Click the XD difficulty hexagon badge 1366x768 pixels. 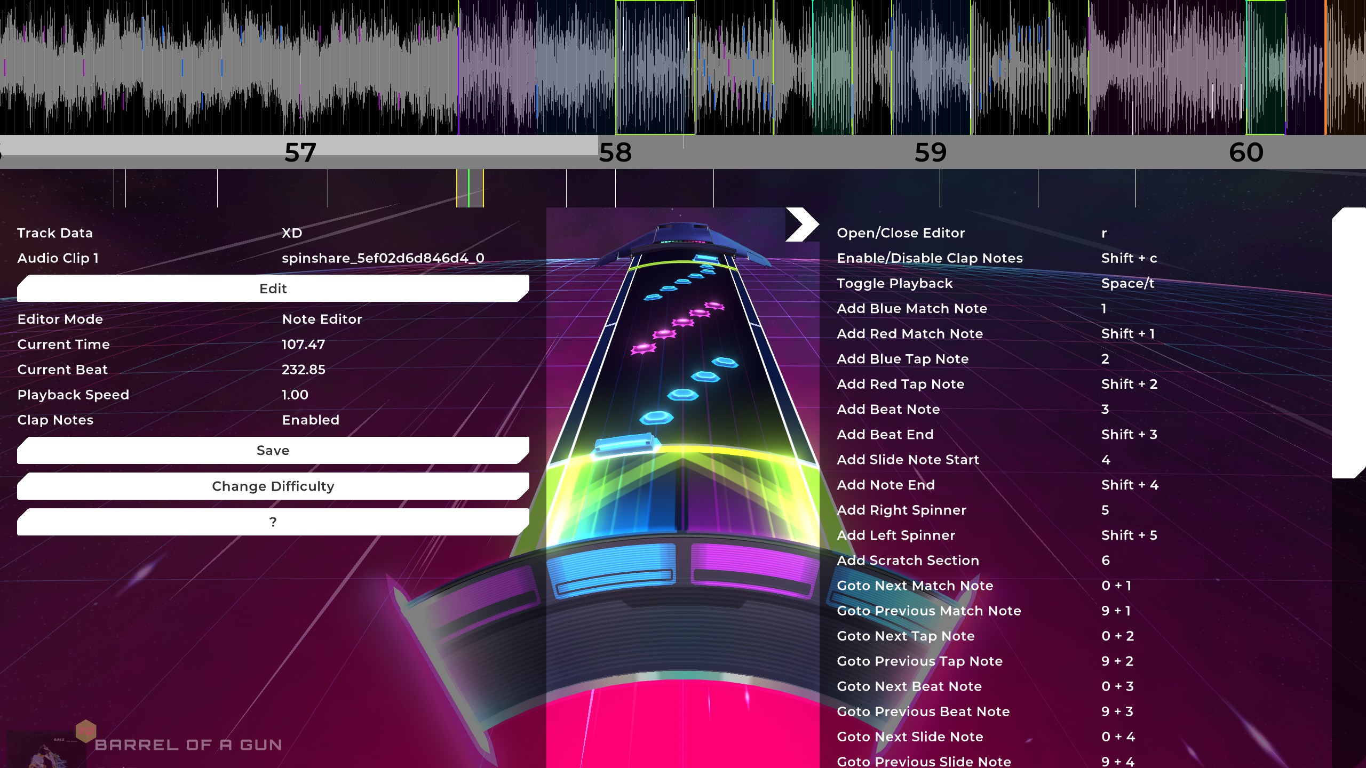86,731
